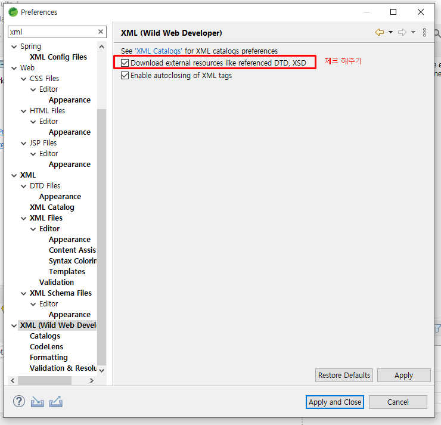The image size is (441, 425).
Task: Select Formatting tree item
Action: pos(49,357)
